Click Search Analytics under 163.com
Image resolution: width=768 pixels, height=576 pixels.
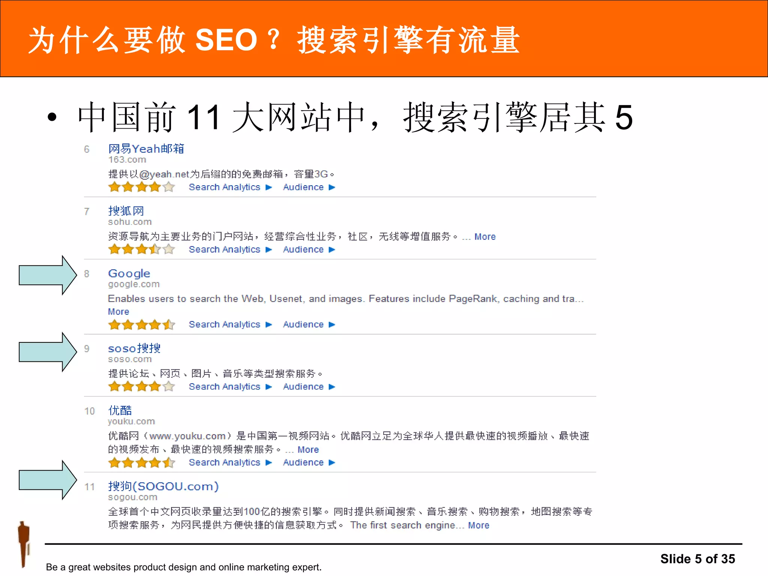click(x=224, y=187)
